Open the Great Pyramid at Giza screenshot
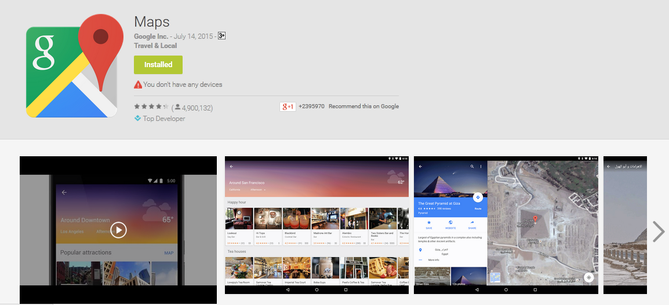Screen dimensions: 669x305 [x=506, y=225]
